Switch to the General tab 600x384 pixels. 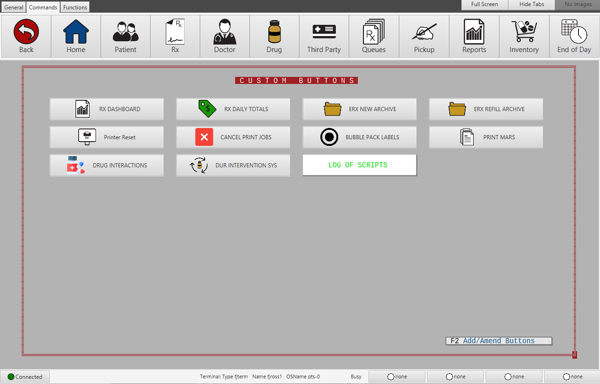[x=14, y=7]
